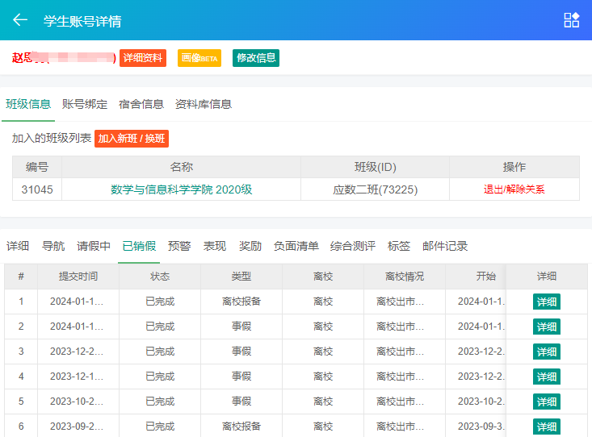Click the 离校情况 column header
Viewport: 592px width, 437px height.
pyautogui.click(x=405, y=277)
